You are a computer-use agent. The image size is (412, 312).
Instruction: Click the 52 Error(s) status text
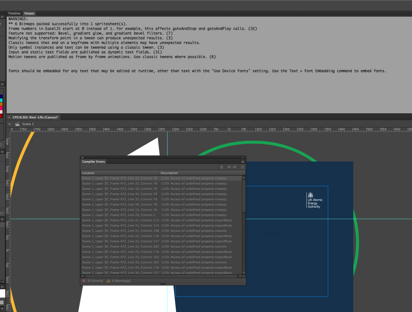[x=95, y=281]
